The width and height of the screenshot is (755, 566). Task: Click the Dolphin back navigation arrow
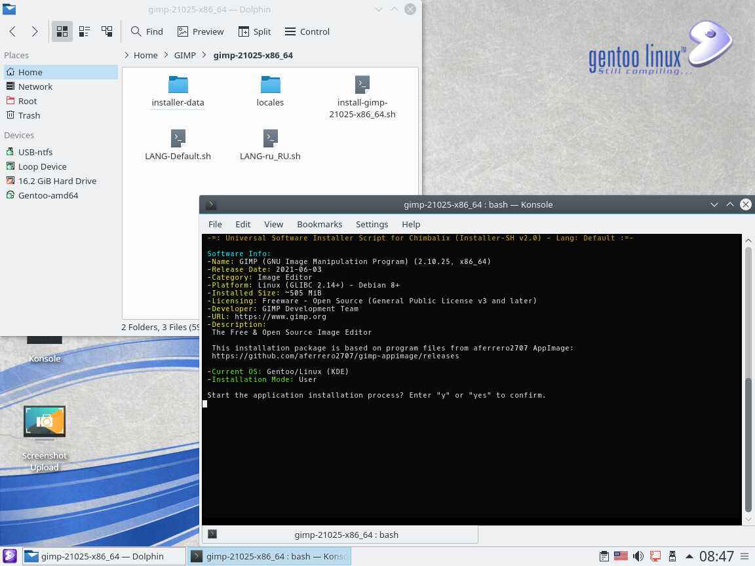[12, 31]
